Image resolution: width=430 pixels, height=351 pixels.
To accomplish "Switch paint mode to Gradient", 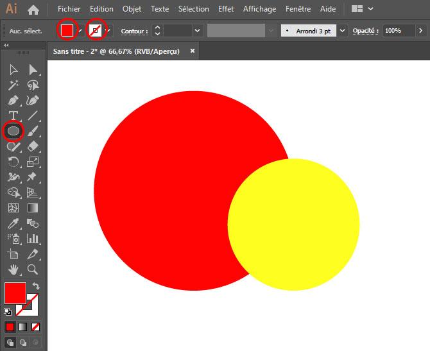I will click(22, 327).
